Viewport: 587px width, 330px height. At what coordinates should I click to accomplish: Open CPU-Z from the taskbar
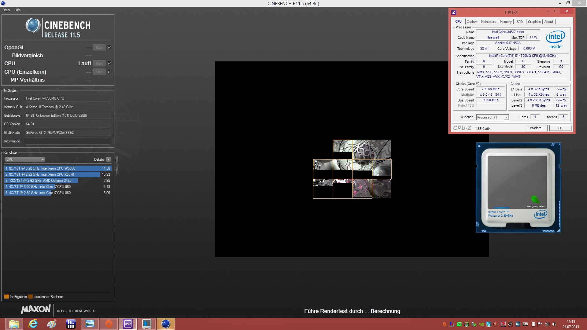pyautogui.click(x=128, y=324)
